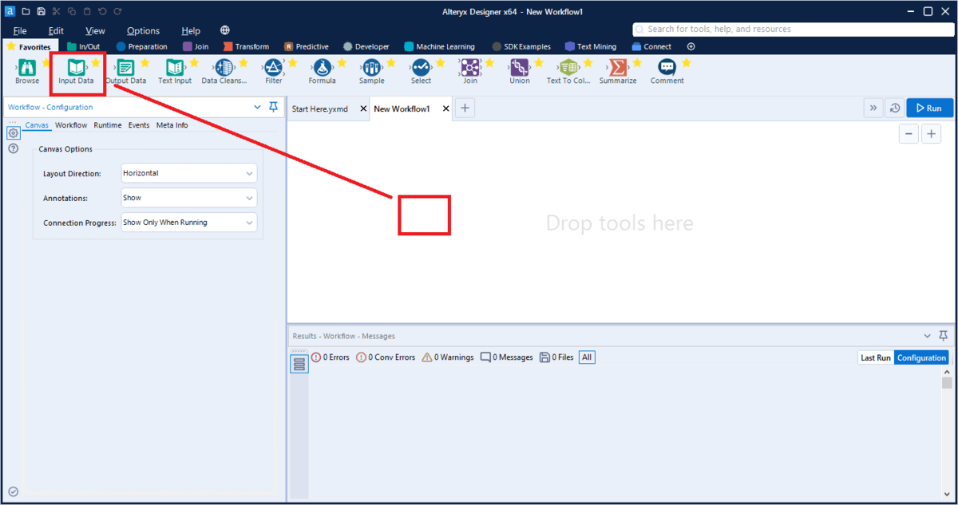This screenshot has height=505, width=958.
Task: Toggle favorite star on Output Data tool
Action: tap(144, 62)
